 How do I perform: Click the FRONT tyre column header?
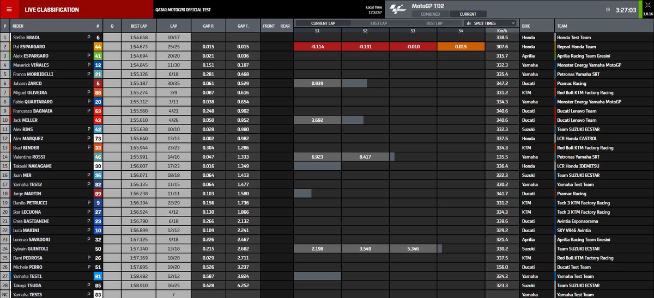pyautogui.click(x=269, y=26)
